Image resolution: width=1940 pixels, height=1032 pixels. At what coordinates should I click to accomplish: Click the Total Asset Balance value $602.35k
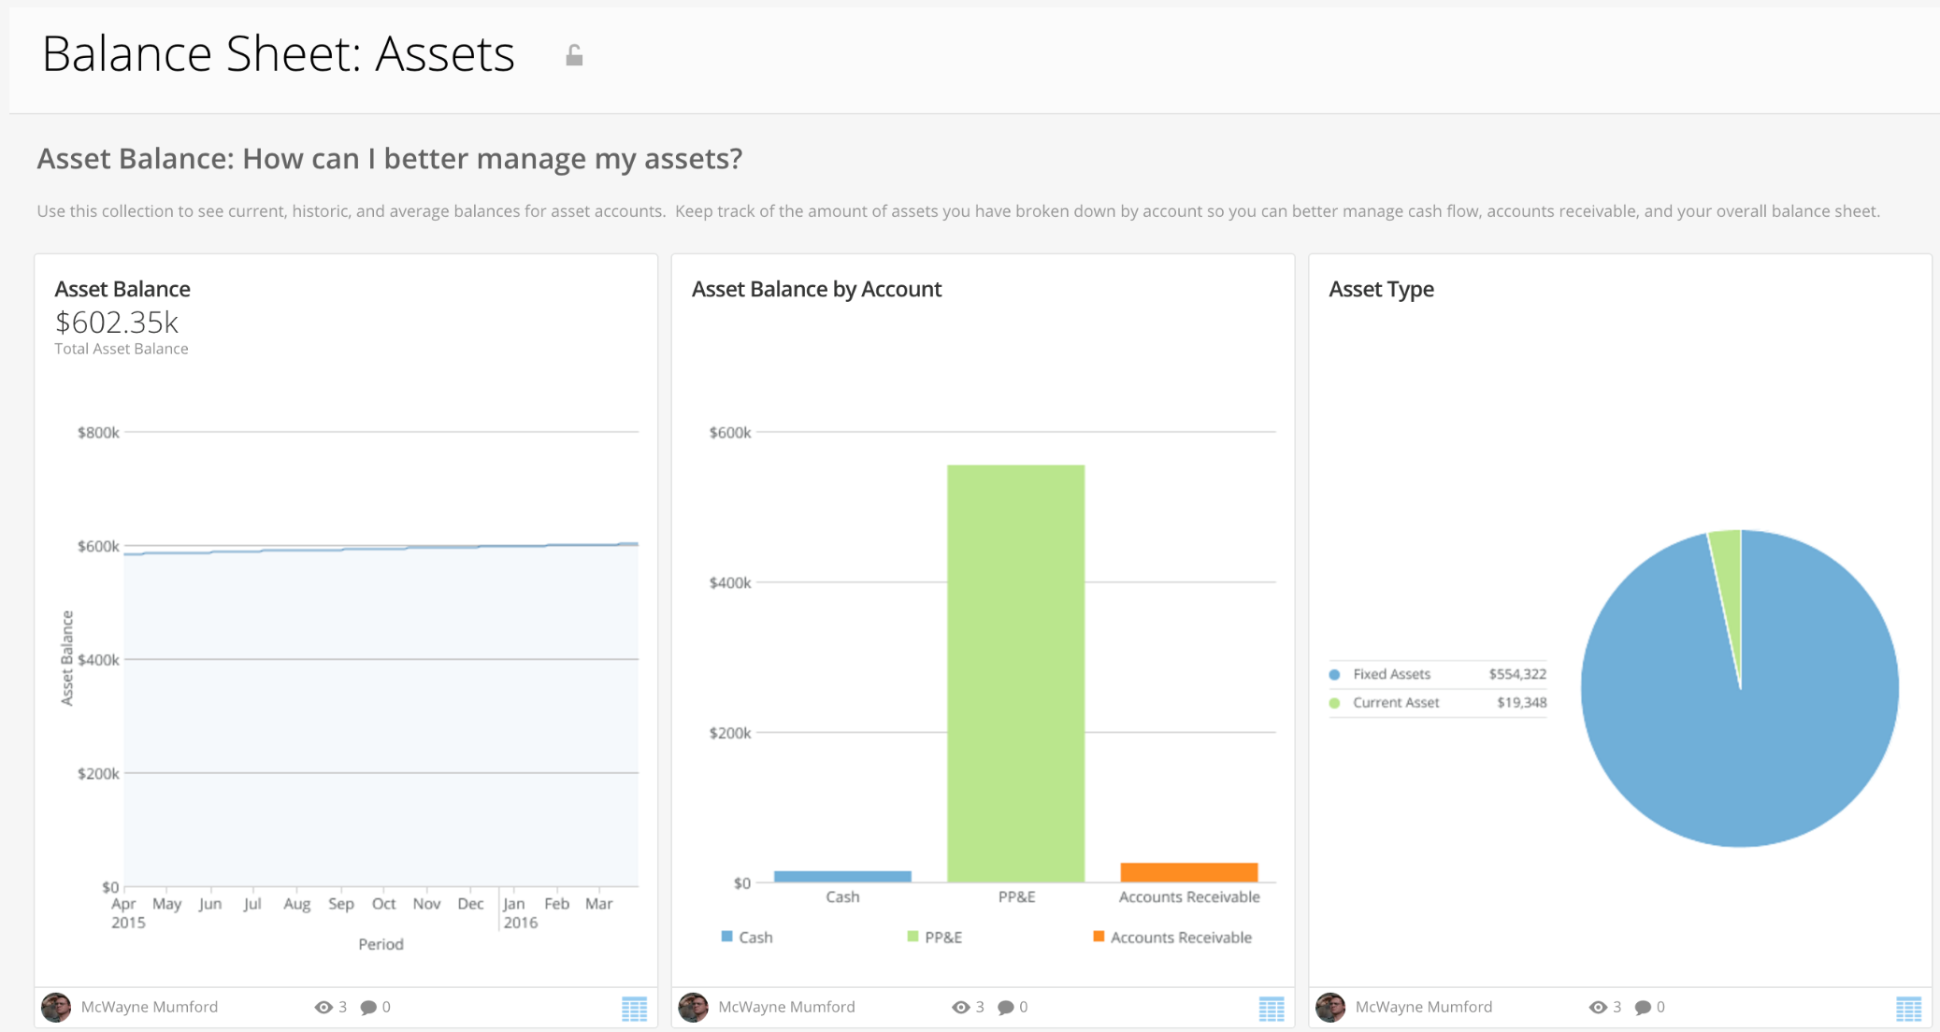[x=116, y=322]
